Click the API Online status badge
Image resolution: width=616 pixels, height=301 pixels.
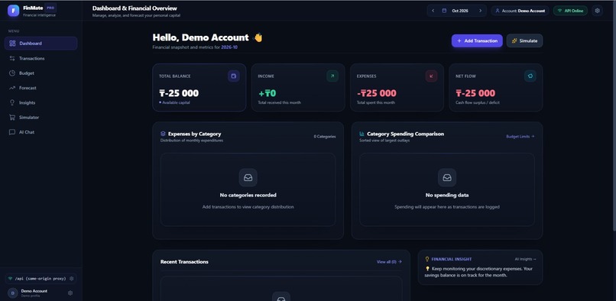570,11
